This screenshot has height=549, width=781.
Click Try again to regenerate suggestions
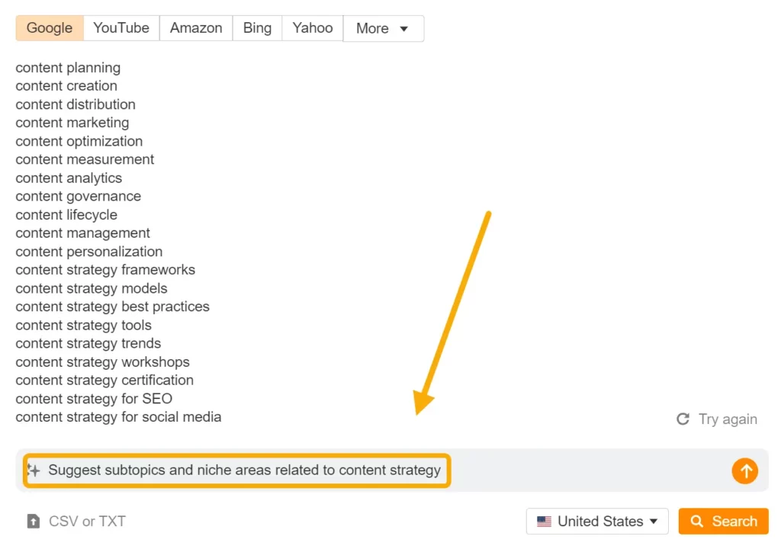coord(727,419)
